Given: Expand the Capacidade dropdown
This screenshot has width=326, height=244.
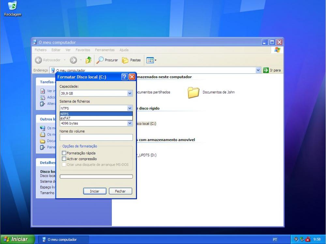Looking at the screenshot, I should coord(130,93).
